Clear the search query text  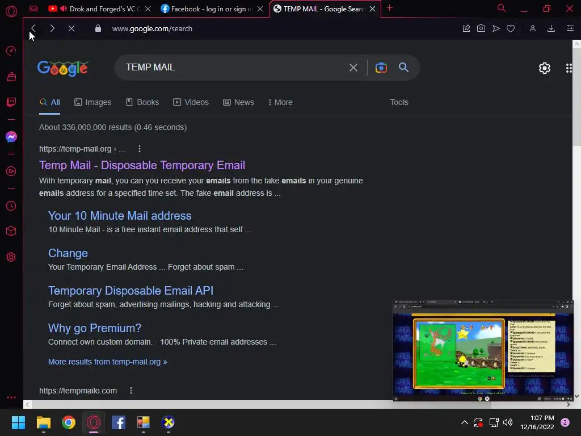tap(353, 68)
